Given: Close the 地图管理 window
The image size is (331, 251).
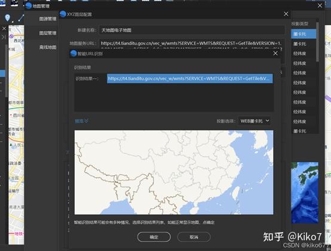Looking at the screenshot, I should 320,6.
